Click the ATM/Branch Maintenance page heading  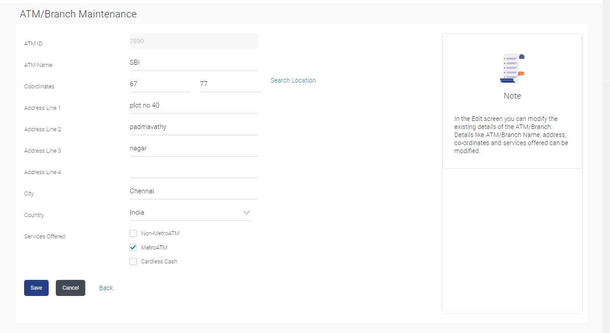(x=78, y=14)
